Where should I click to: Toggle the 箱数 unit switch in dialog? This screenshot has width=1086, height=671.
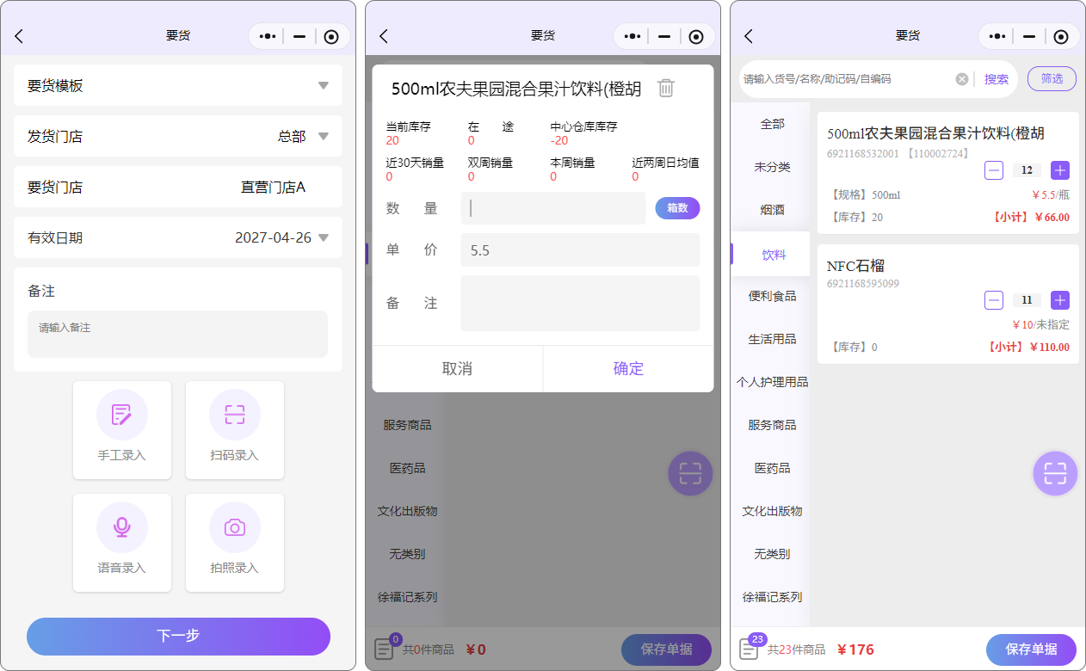677,208
